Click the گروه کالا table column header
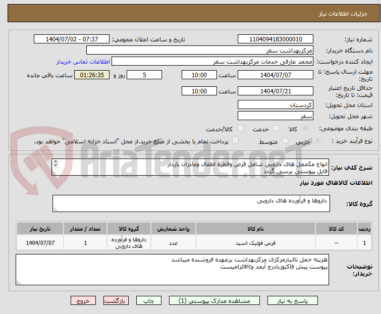 pos(129,229)
